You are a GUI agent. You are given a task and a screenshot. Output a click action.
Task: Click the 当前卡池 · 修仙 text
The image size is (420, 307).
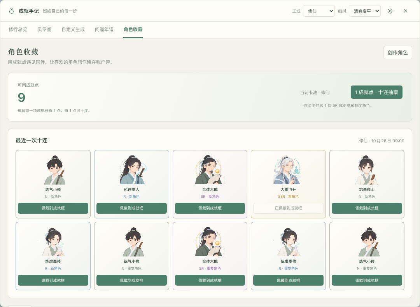click(x=315, y=92)
